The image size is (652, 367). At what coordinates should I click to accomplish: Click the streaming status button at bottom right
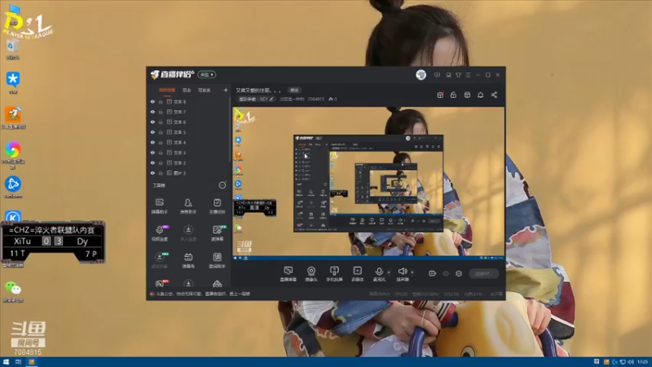[x=483, y=273]
